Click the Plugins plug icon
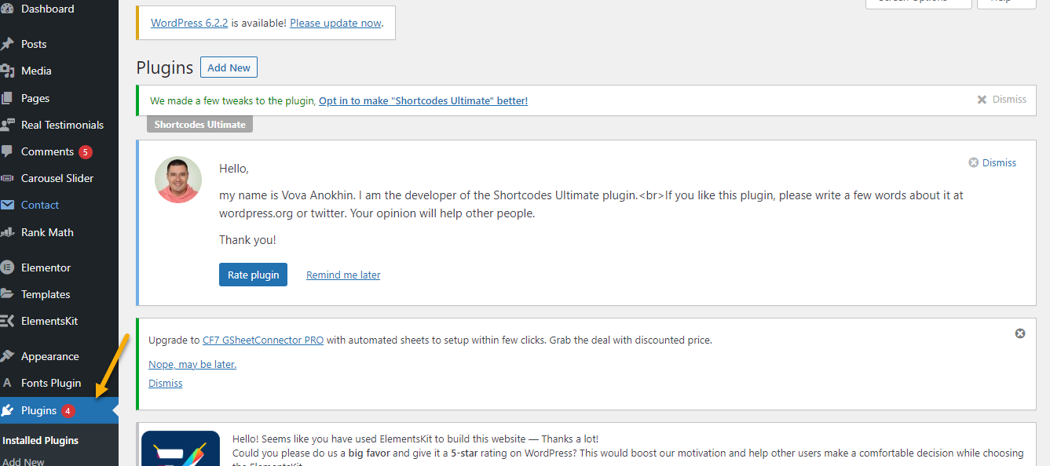The width and height of the screenshot is (1050, 466). [x=7, y=410]
